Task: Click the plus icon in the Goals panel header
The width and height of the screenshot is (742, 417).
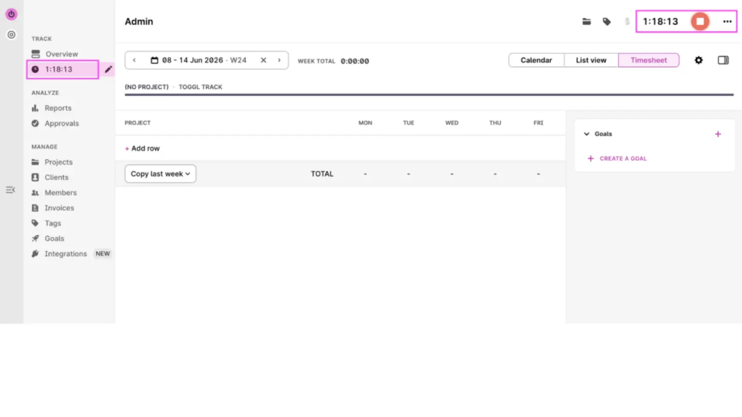Action: coord(718,134)
